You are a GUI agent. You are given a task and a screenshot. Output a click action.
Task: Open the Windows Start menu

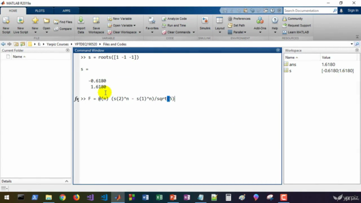pyautogui.click(x=7, y=197)
